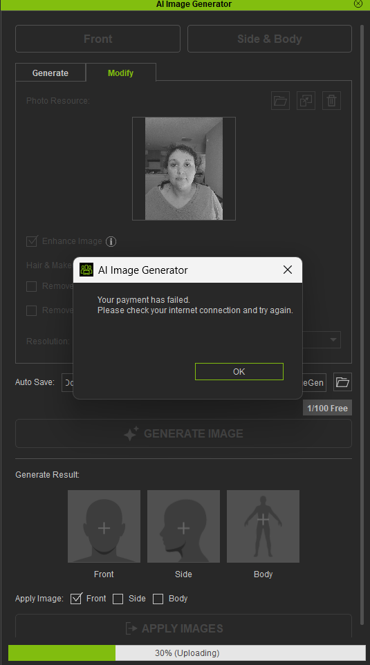
Task: Toggle the Enhance Image checkbox
Action: 32,241
